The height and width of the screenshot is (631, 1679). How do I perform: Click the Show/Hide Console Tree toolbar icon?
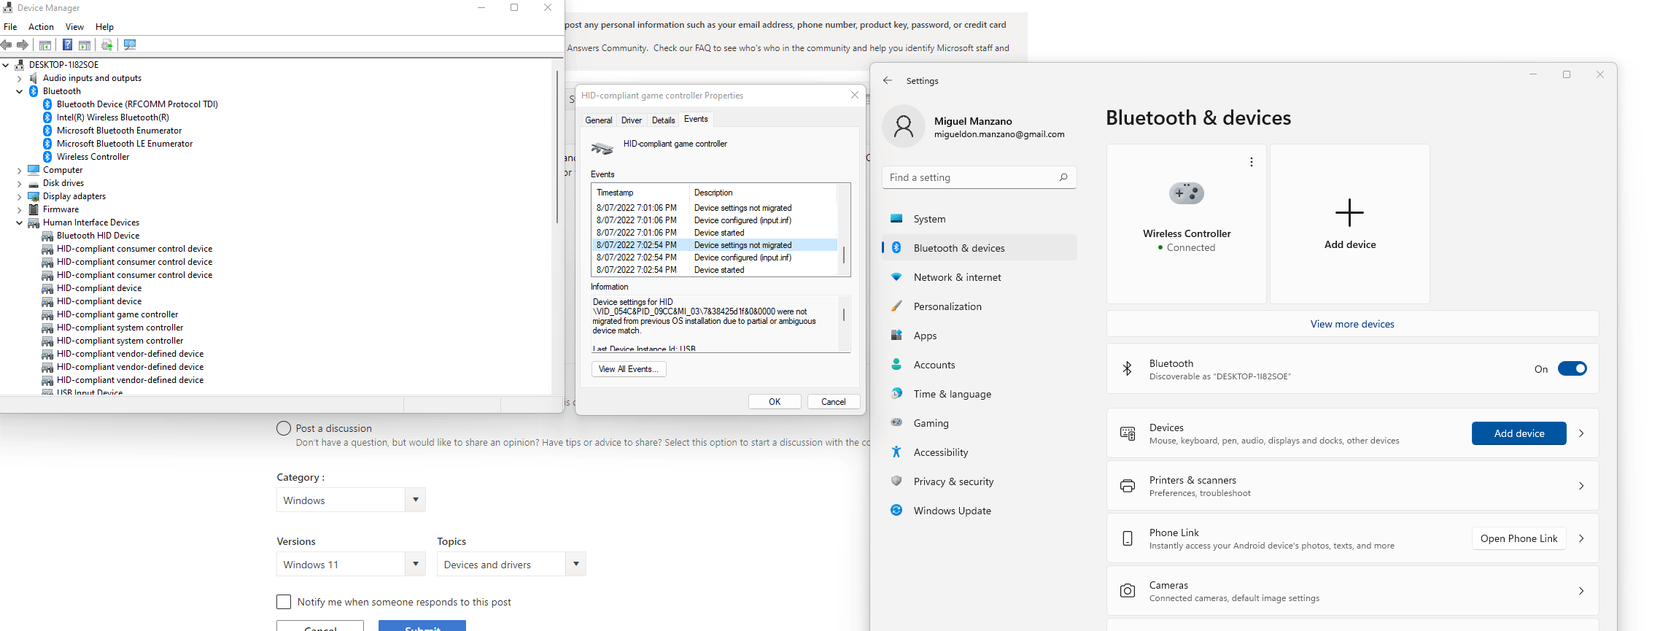(x=45, y=45)
